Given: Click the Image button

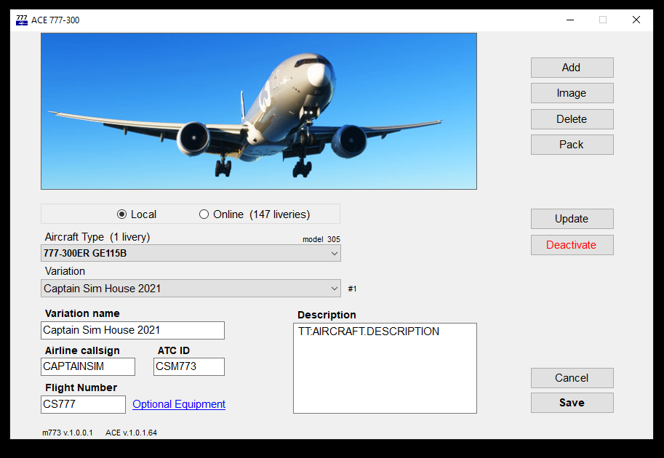Looking at the screenshot, I should point(572,93).
